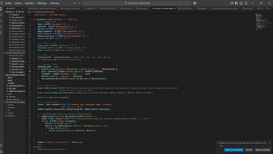Close traitement_inscription in open editors list
Viewport: 273px width, 154px height.
8,53
